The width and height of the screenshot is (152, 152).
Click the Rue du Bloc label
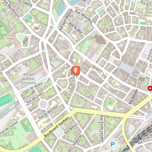(76, 28)
